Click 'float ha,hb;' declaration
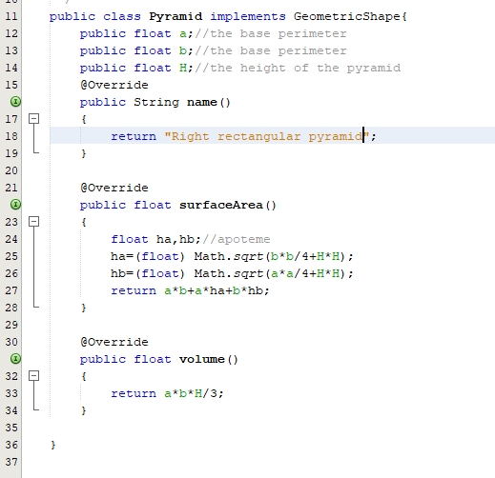Viewport: 495px width, 478px height. coord(156,239)
